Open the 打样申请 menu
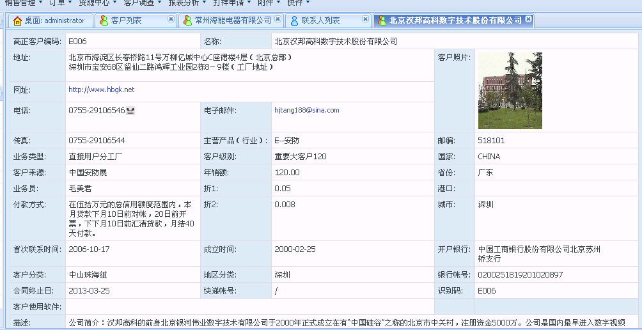This screenshot has height=330, width=642. pos(232,3)
